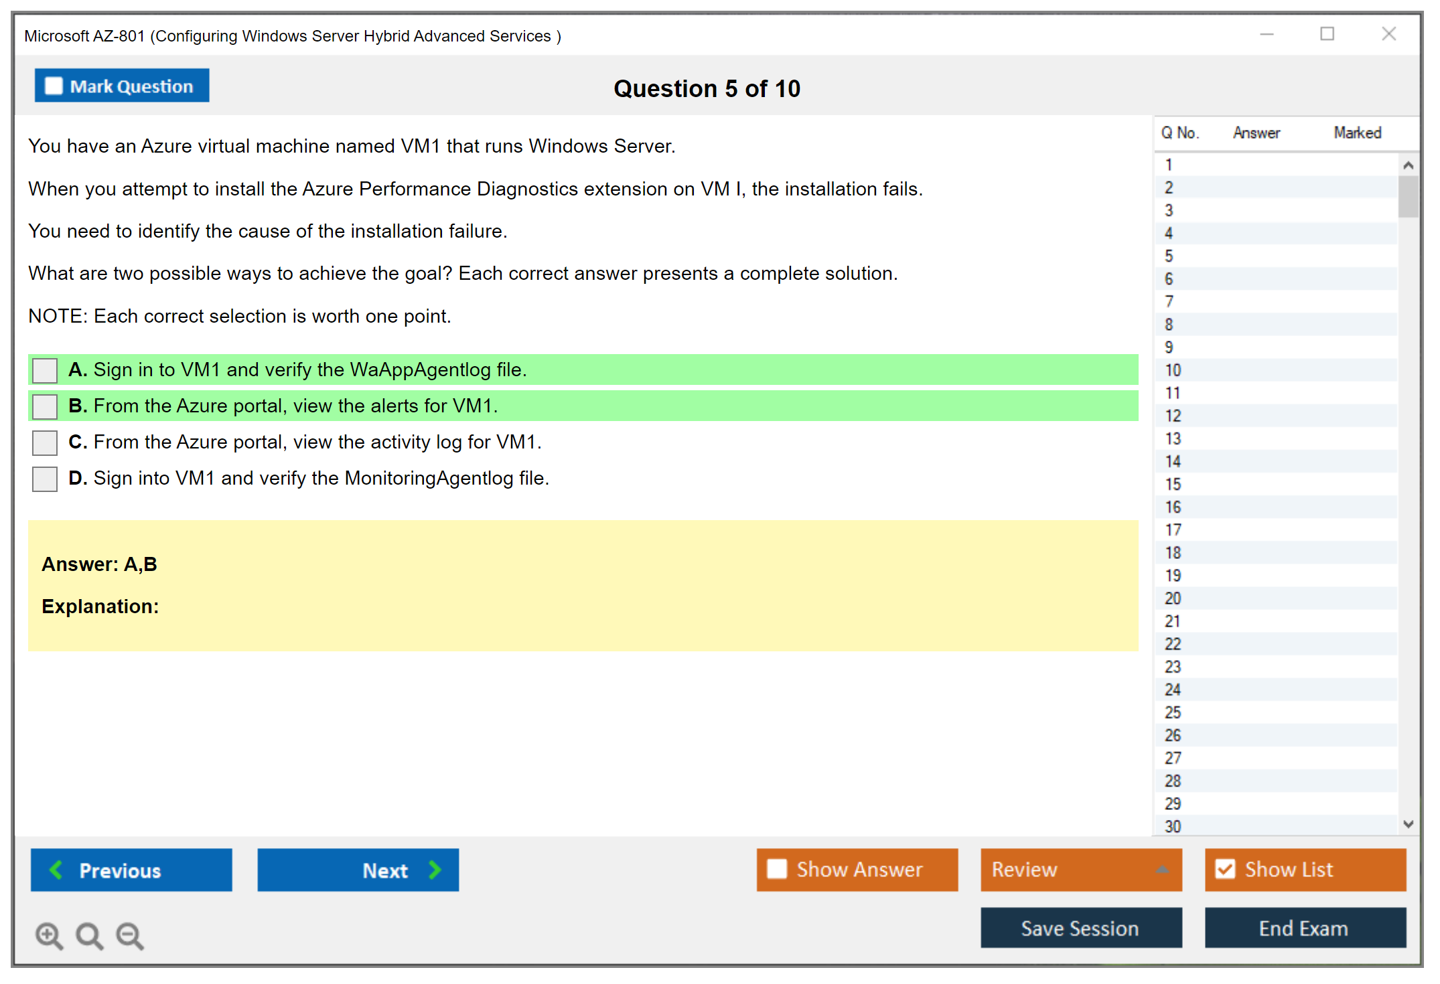This screenshot has height=984, width=1440.
Task: Click the question list scrollbar thumb
Action: [x=1408, y=196]
